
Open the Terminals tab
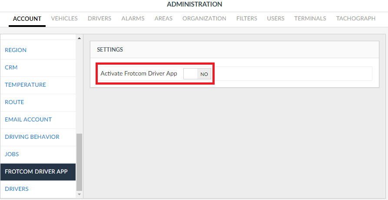point(310,19)
